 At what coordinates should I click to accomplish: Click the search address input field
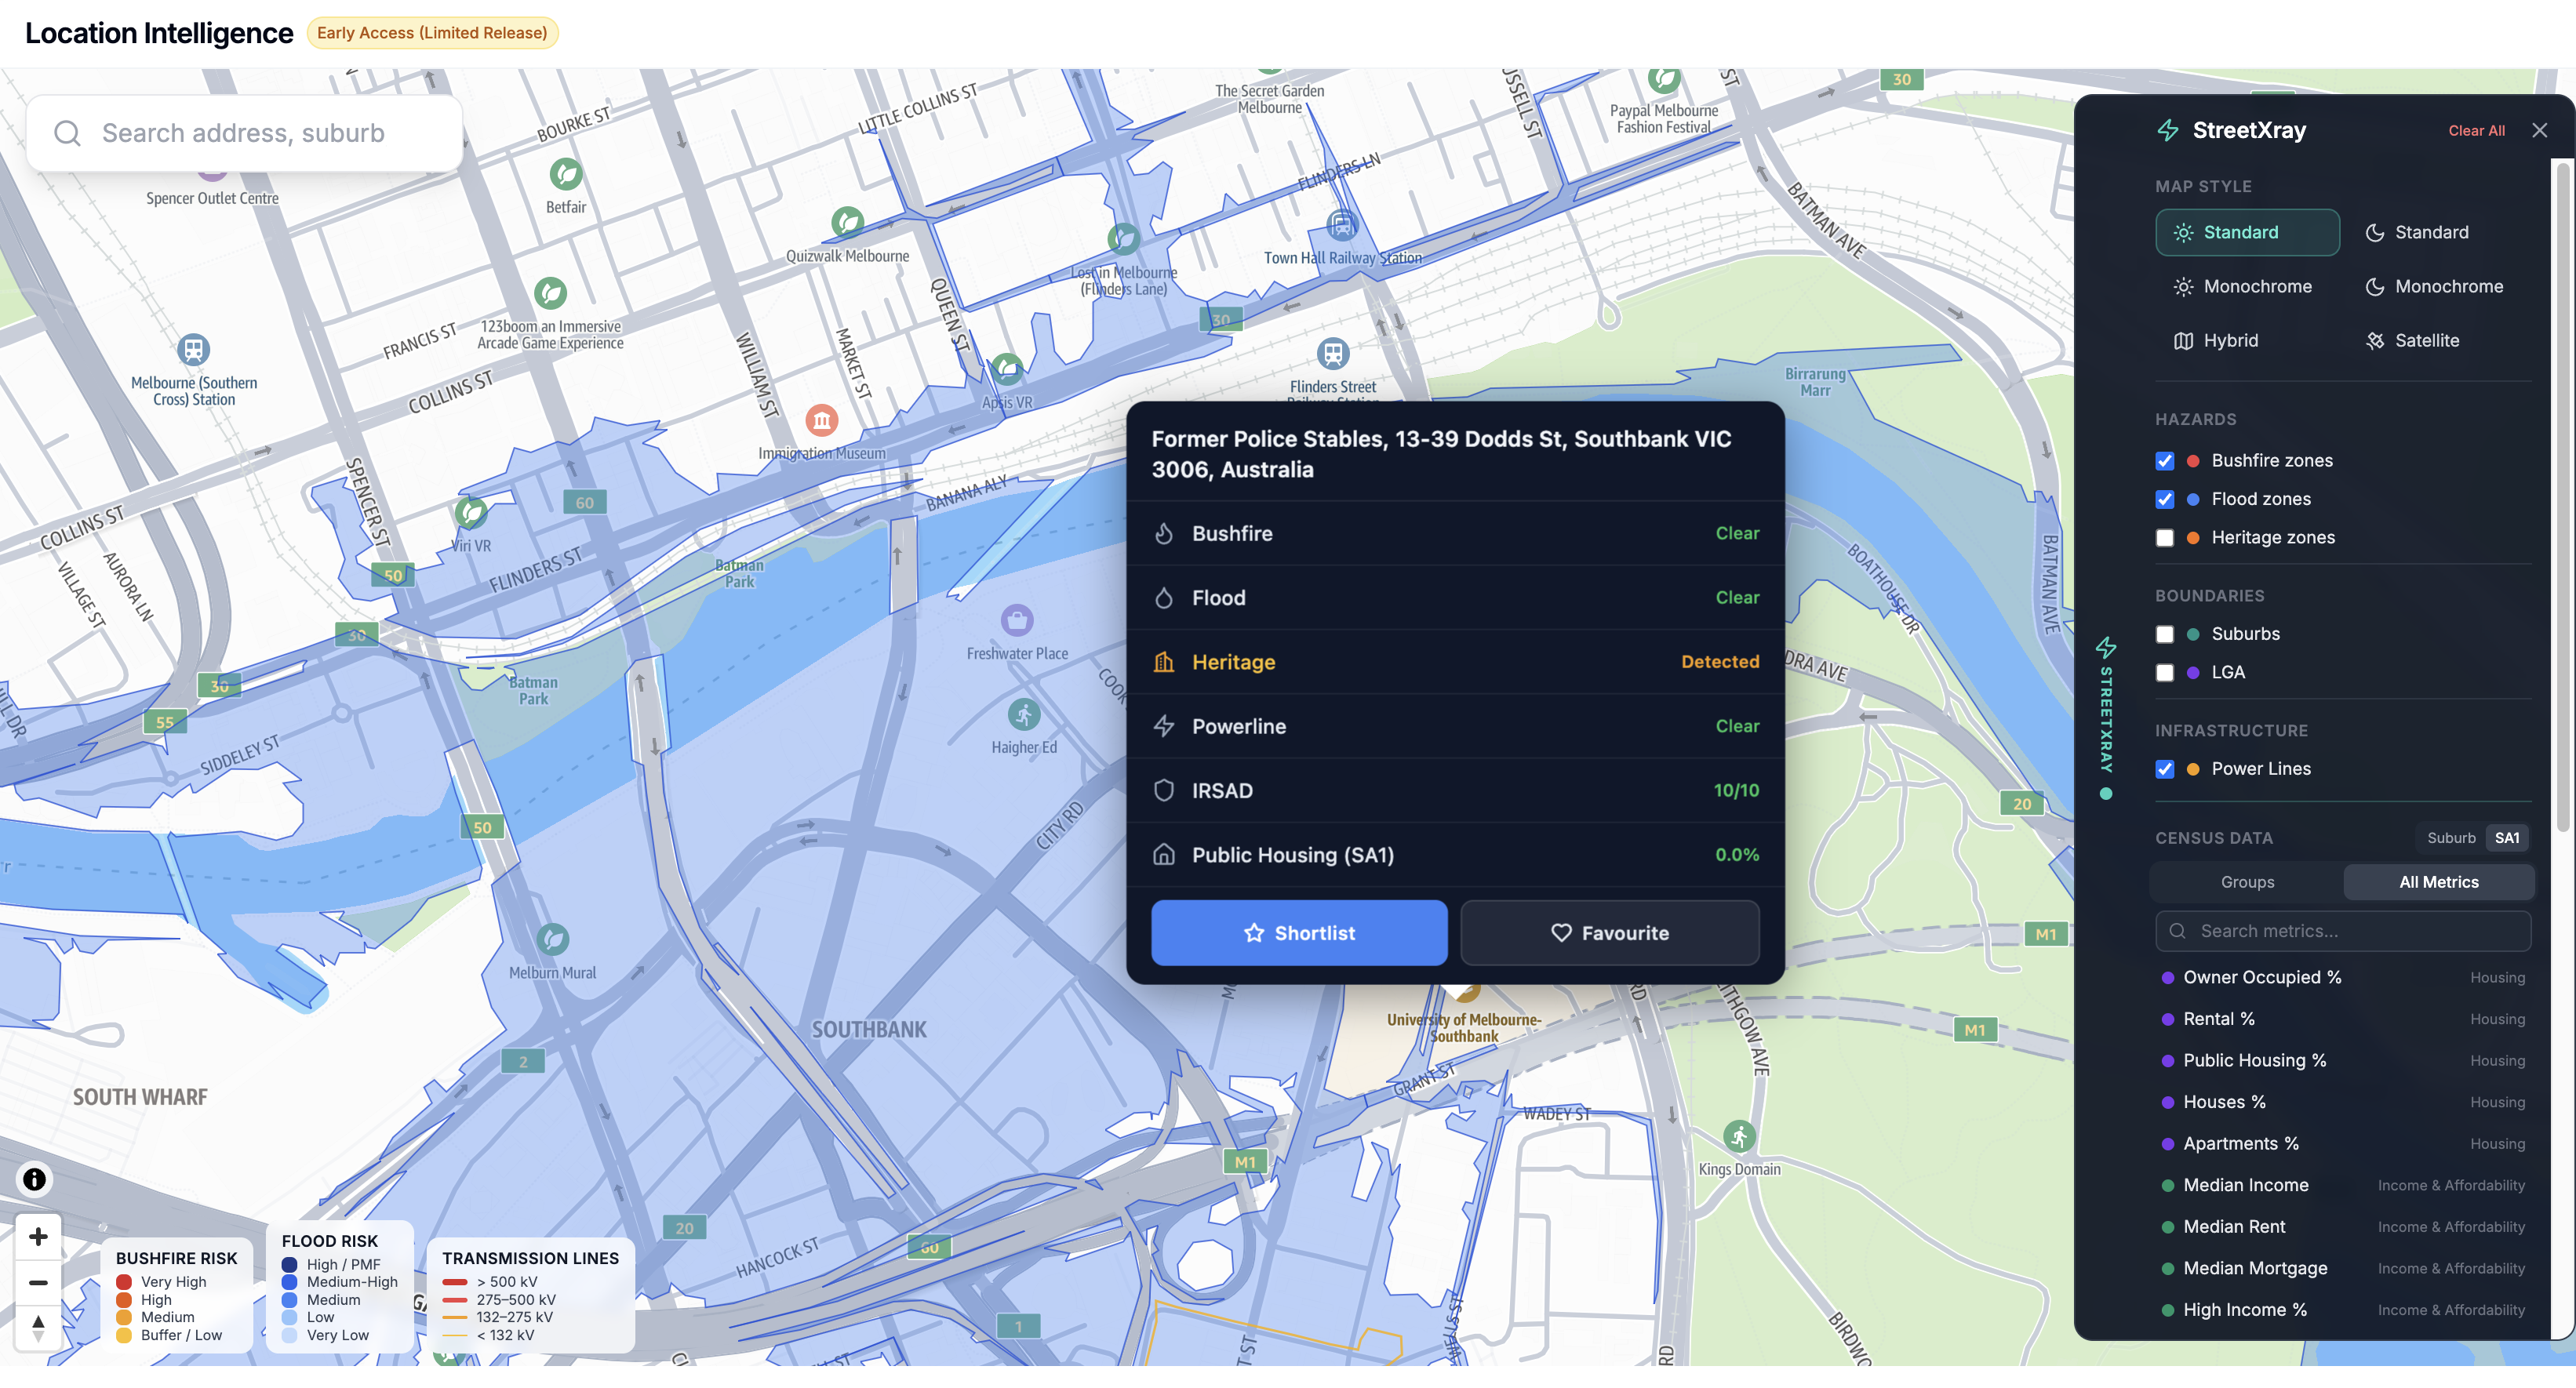(x=244, y=133)
